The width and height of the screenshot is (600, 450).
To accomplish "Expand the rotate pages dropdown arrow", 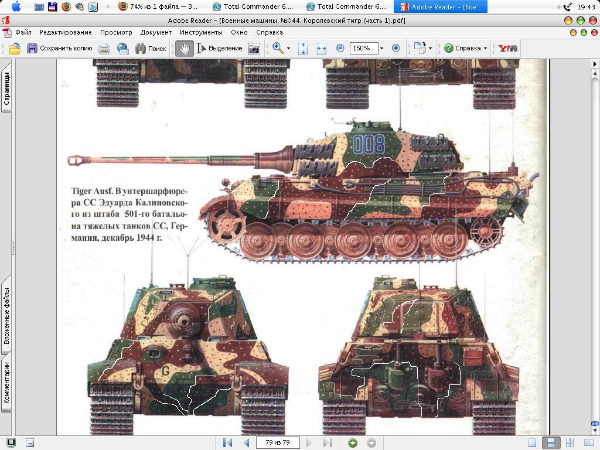I will pos(431,49).
